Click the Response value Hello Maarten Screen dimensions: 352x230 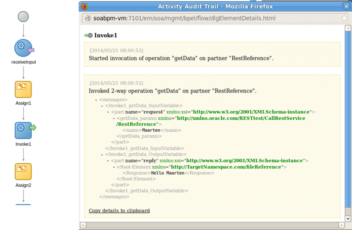(x=167, y=173)
